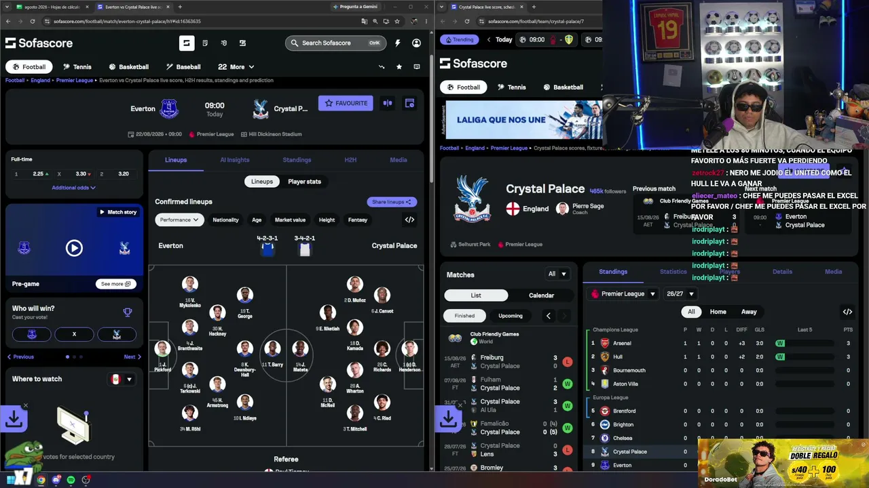Open the Match story button

click(117, 212)
